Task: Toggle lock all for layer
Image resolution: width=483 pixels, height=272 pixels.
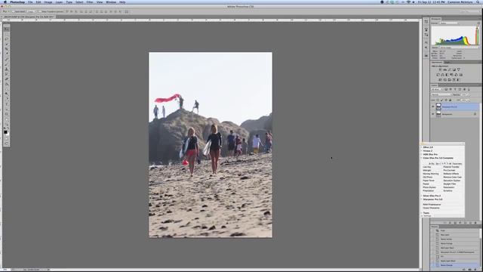Action: coord(450,100)
